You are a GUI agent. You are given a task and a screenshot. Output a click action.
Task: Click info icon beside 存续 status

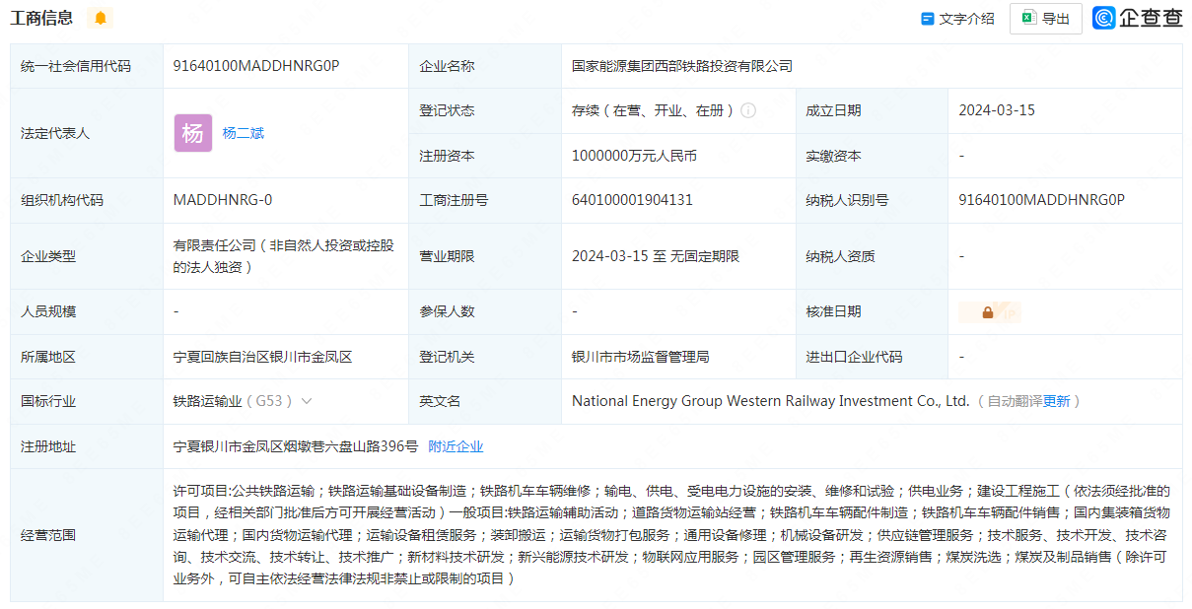(x=748, y=110)
